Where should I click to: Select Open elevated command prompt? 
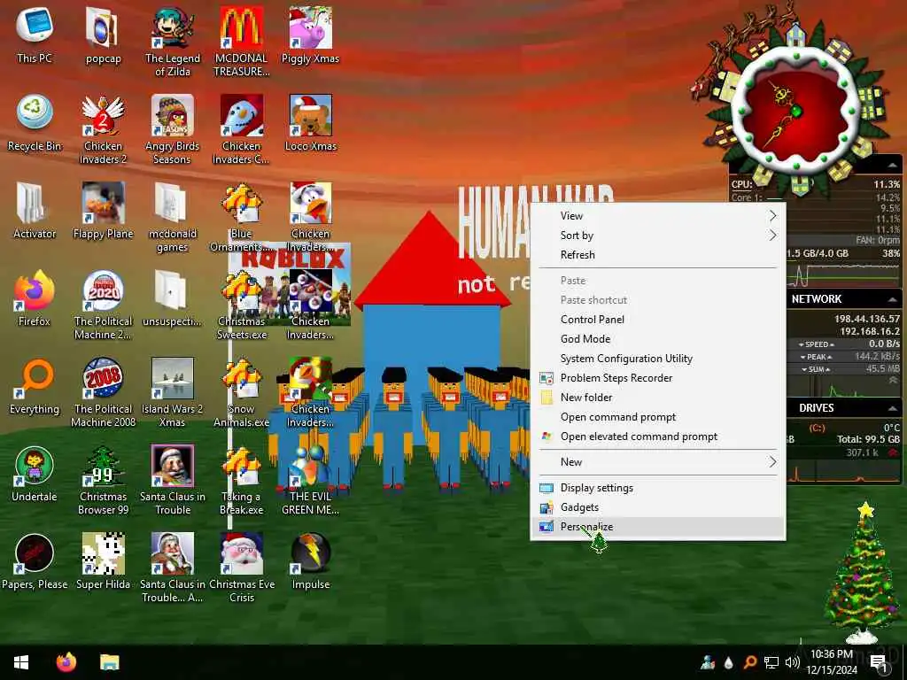tap(658, 437)
